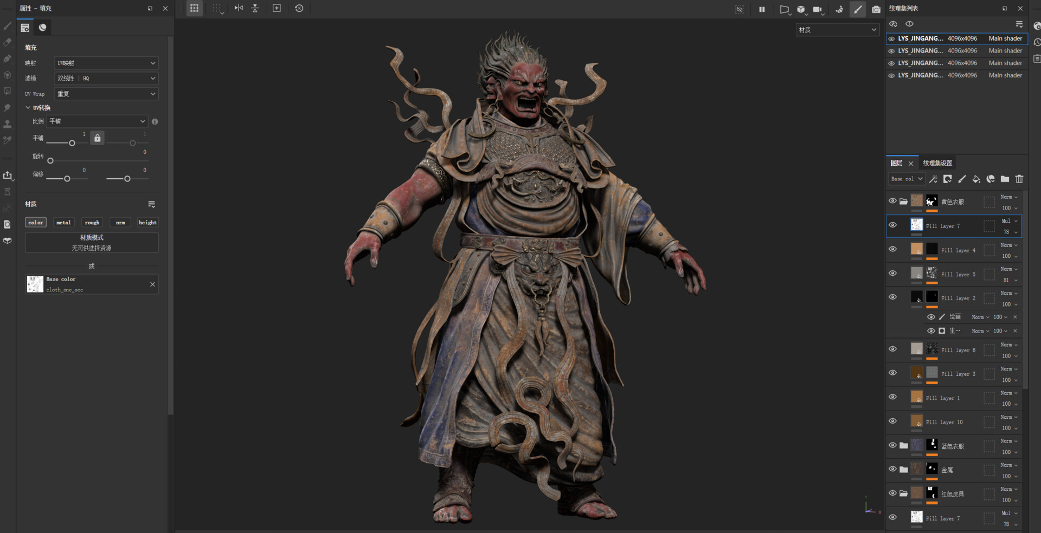Add a new fill layer with bucket icon
Viewport: 1041px width, 533px height.
(976, 179)
